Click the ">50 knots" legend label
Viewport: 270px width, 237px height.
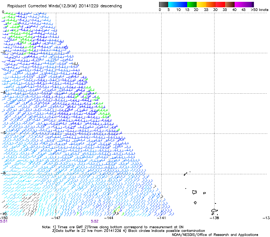[259, 10]
